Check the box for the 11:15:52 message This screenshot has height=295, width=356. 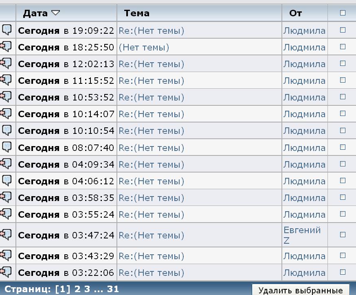pos(343,80)
